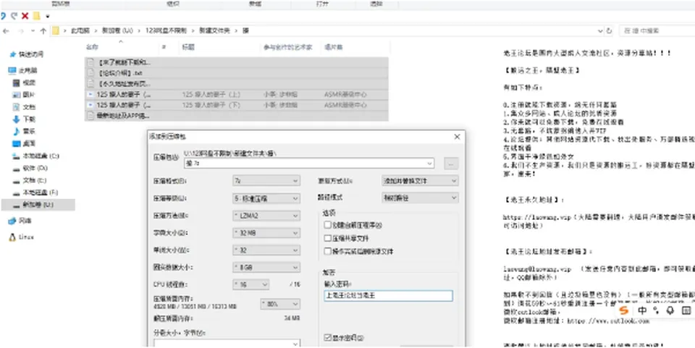
Task: Open the 音乐 folder icon in sidebar
Action: [16, 132]
